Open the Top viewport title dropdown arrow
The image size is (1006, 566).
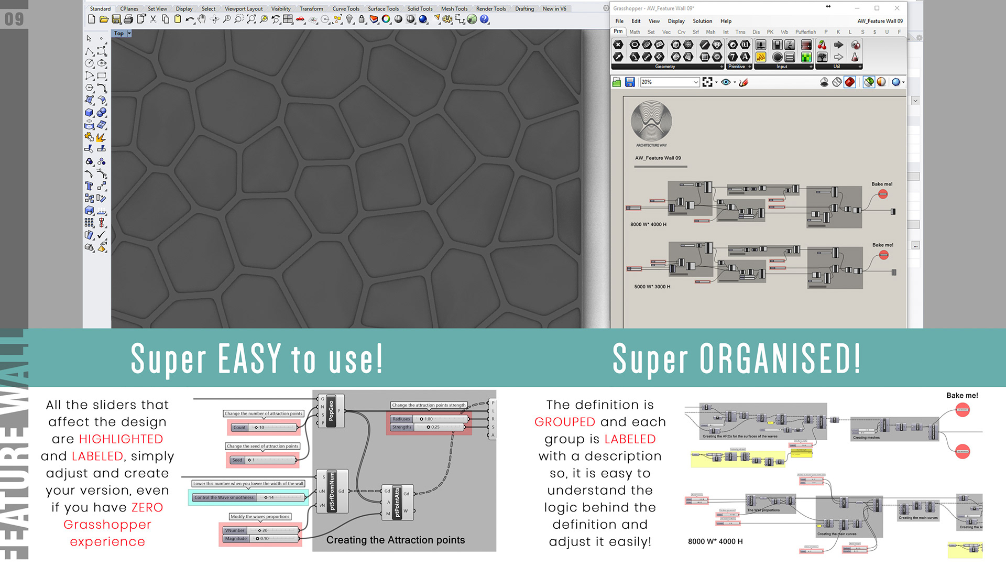coord(129,34)
